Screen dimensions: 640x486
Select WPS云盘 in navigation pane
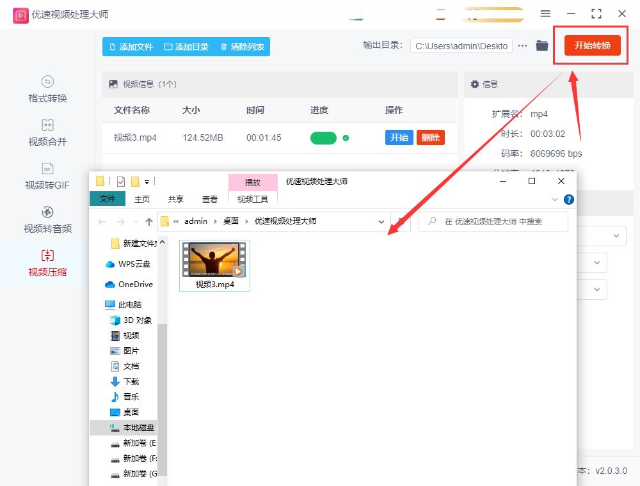click(x=128, y=264)
